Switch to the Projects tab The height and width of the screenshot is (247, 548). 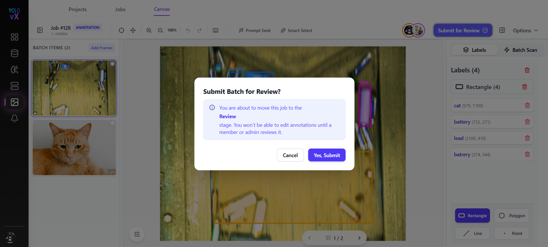77,9
